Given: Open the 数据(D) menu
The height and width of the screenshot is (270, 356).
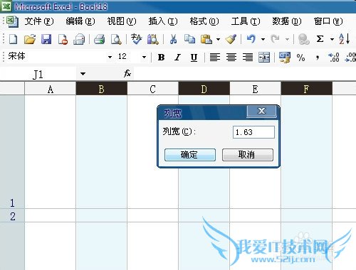Looking at the screenshot, I should 287,21.
